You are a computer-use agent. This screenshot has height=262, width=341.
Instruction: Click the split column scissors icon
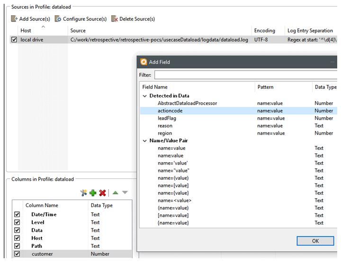tap(83, 192)
